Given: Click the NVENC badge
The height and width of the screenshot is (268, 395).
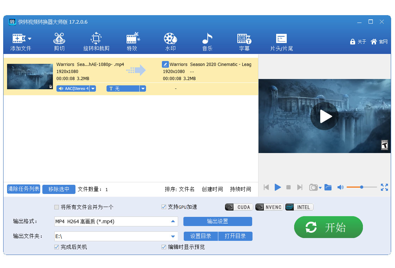Looking at the screenshot, I should coord(269,207).
